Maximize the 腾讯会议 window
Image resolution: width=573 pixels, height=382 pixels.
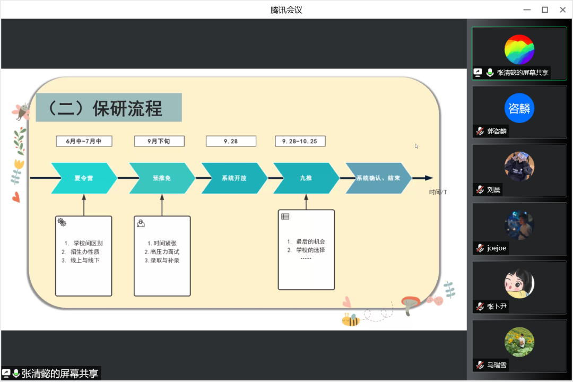pos(544,10)
